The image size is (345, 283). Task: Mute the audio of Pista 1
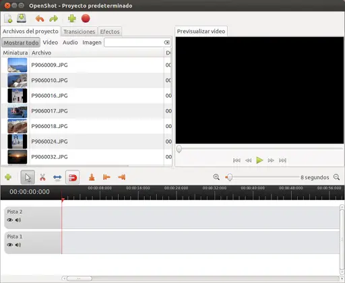(x=18, y=245)
